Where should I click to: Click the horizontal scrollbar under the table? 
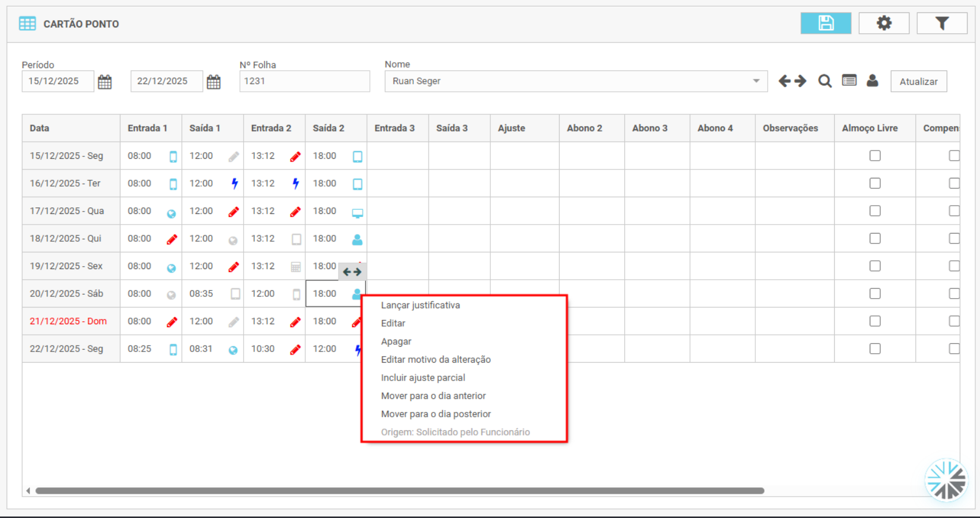[400, 491]
